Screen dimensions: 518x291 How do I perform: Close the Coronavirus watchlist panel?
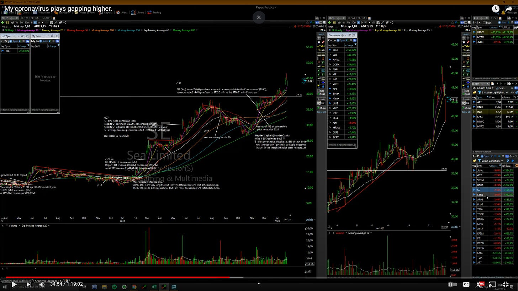point(354,35)
